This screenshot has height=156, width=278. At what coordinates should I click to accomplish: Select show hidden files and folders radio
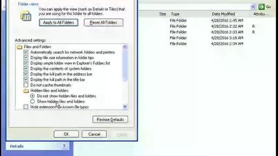33,101
